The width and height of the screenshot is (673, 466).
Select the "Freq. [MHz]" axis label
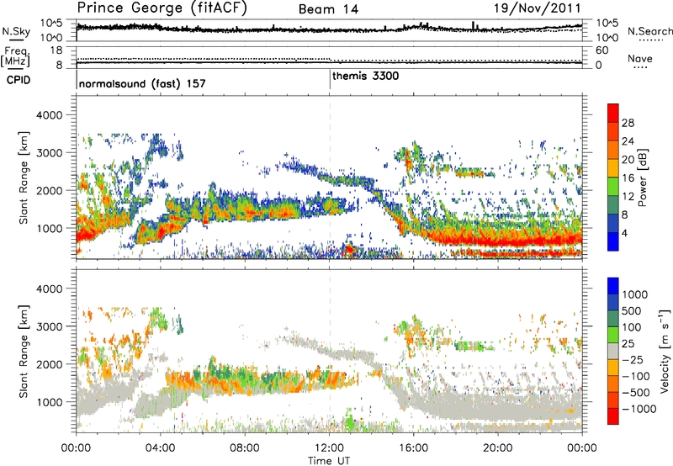15,57
